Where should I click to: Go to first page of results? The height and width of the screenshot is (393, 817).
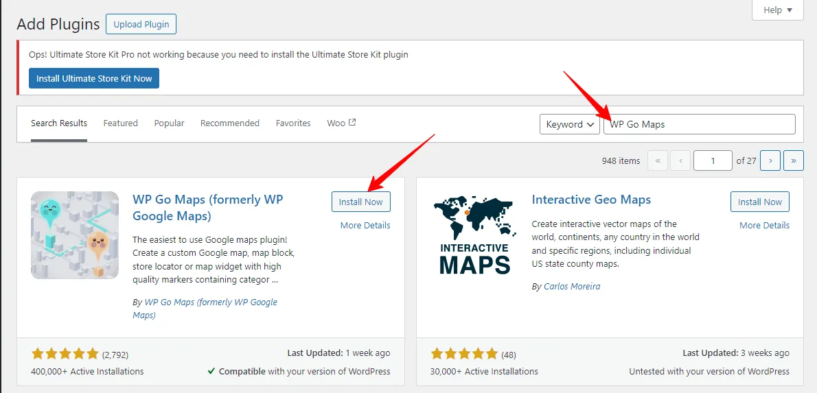point(658,161)
